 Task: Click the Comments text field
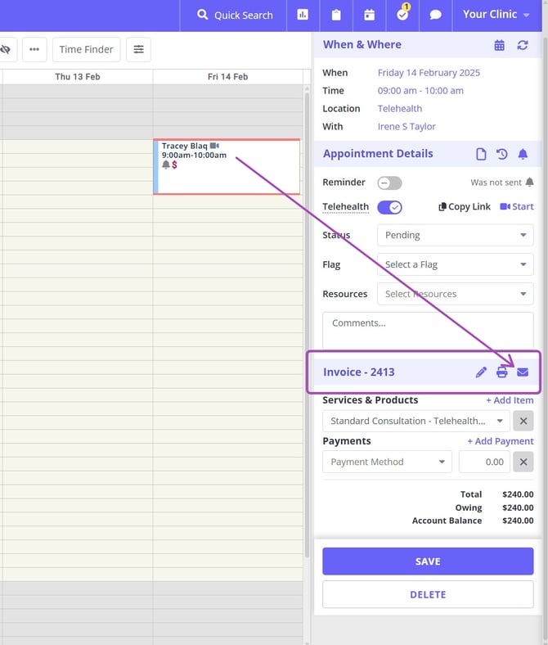click(x=428, y=329)
